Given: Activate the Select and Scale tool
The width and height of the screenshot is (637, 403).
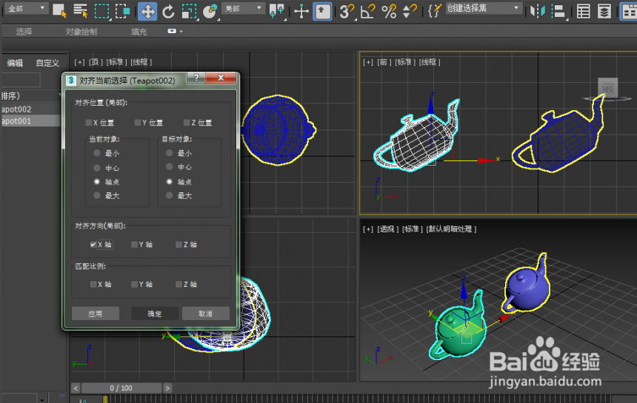Looking at the screenshot, I should (189, 11).
